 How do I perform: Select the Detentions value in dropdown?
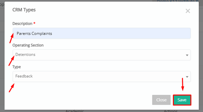click(25, 55)
